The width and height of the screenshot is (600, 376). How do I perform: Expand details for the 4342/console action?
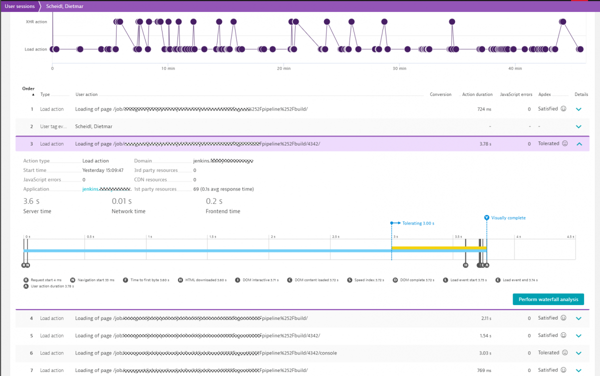click(578, 352)
